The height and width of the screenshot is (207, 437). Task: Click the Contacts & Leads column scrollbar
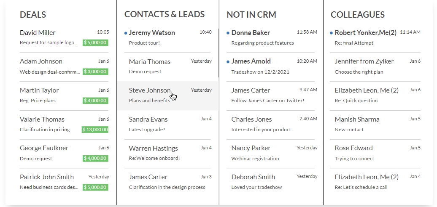click(218, 53)
